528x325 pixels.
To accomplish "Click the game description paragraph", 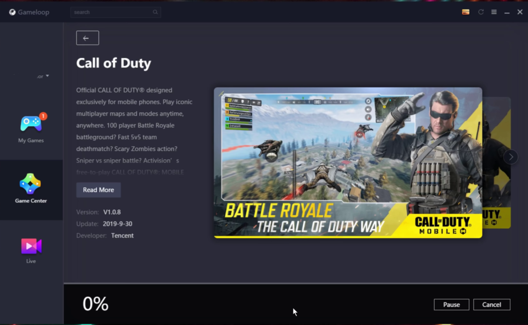I will 135,131.
